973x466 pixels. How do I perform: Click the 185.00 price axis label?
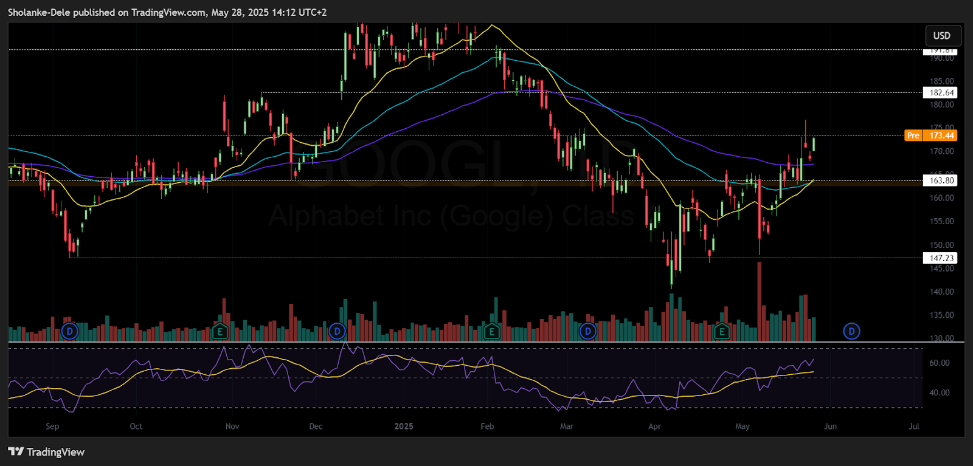pos(941,81)
